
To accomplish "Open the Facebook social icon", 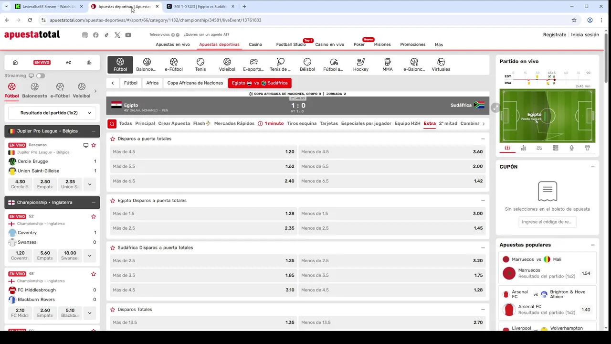I will pos(96,35).
